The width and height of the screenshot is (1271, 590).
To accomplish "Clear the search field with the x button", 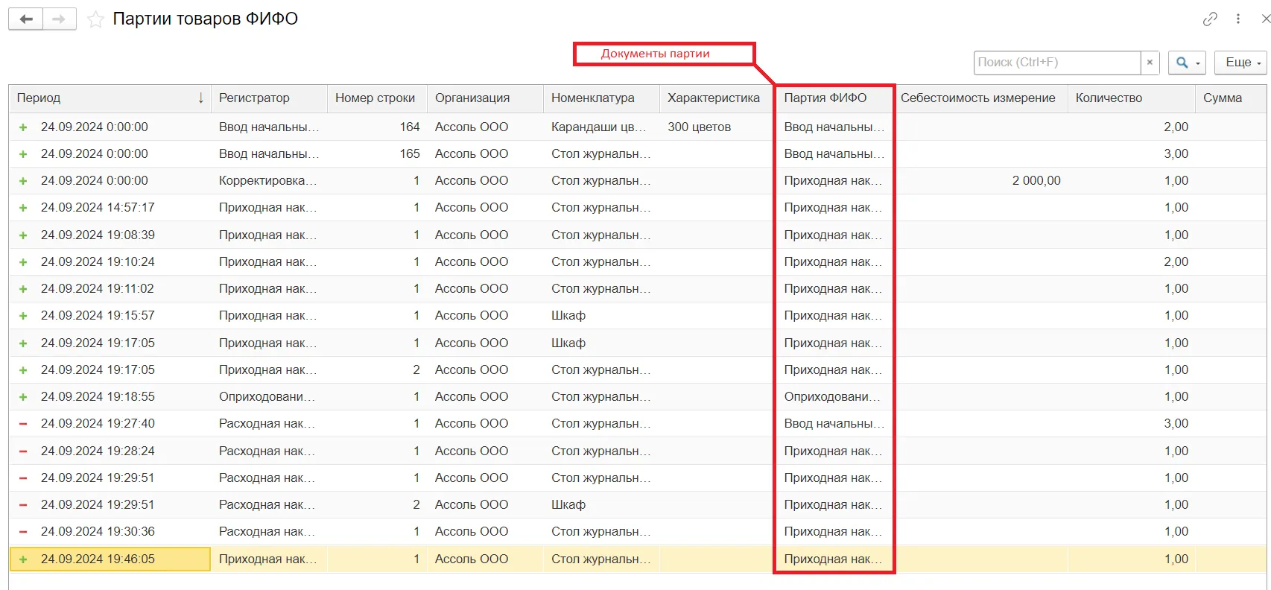I will 1150,63.
